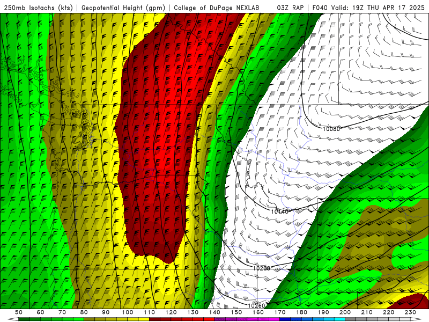Click the 100 value on the color scale

pos(128,312)
